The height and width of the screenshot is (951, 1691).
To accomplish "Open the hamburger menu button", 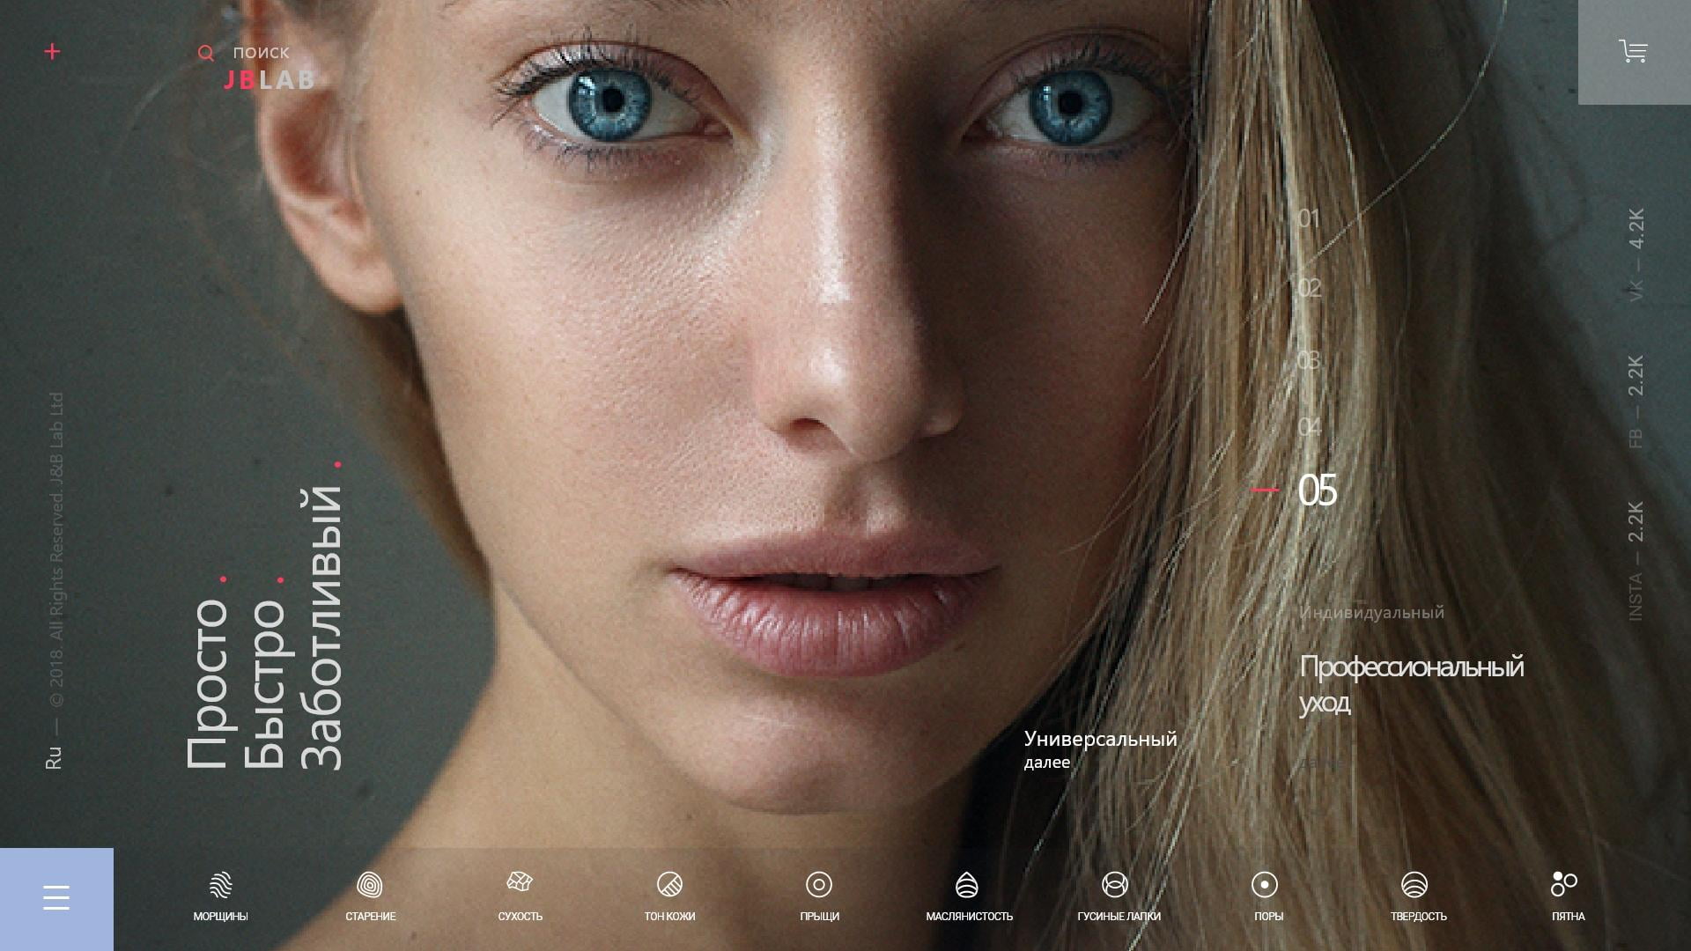I will click(56, 897).
